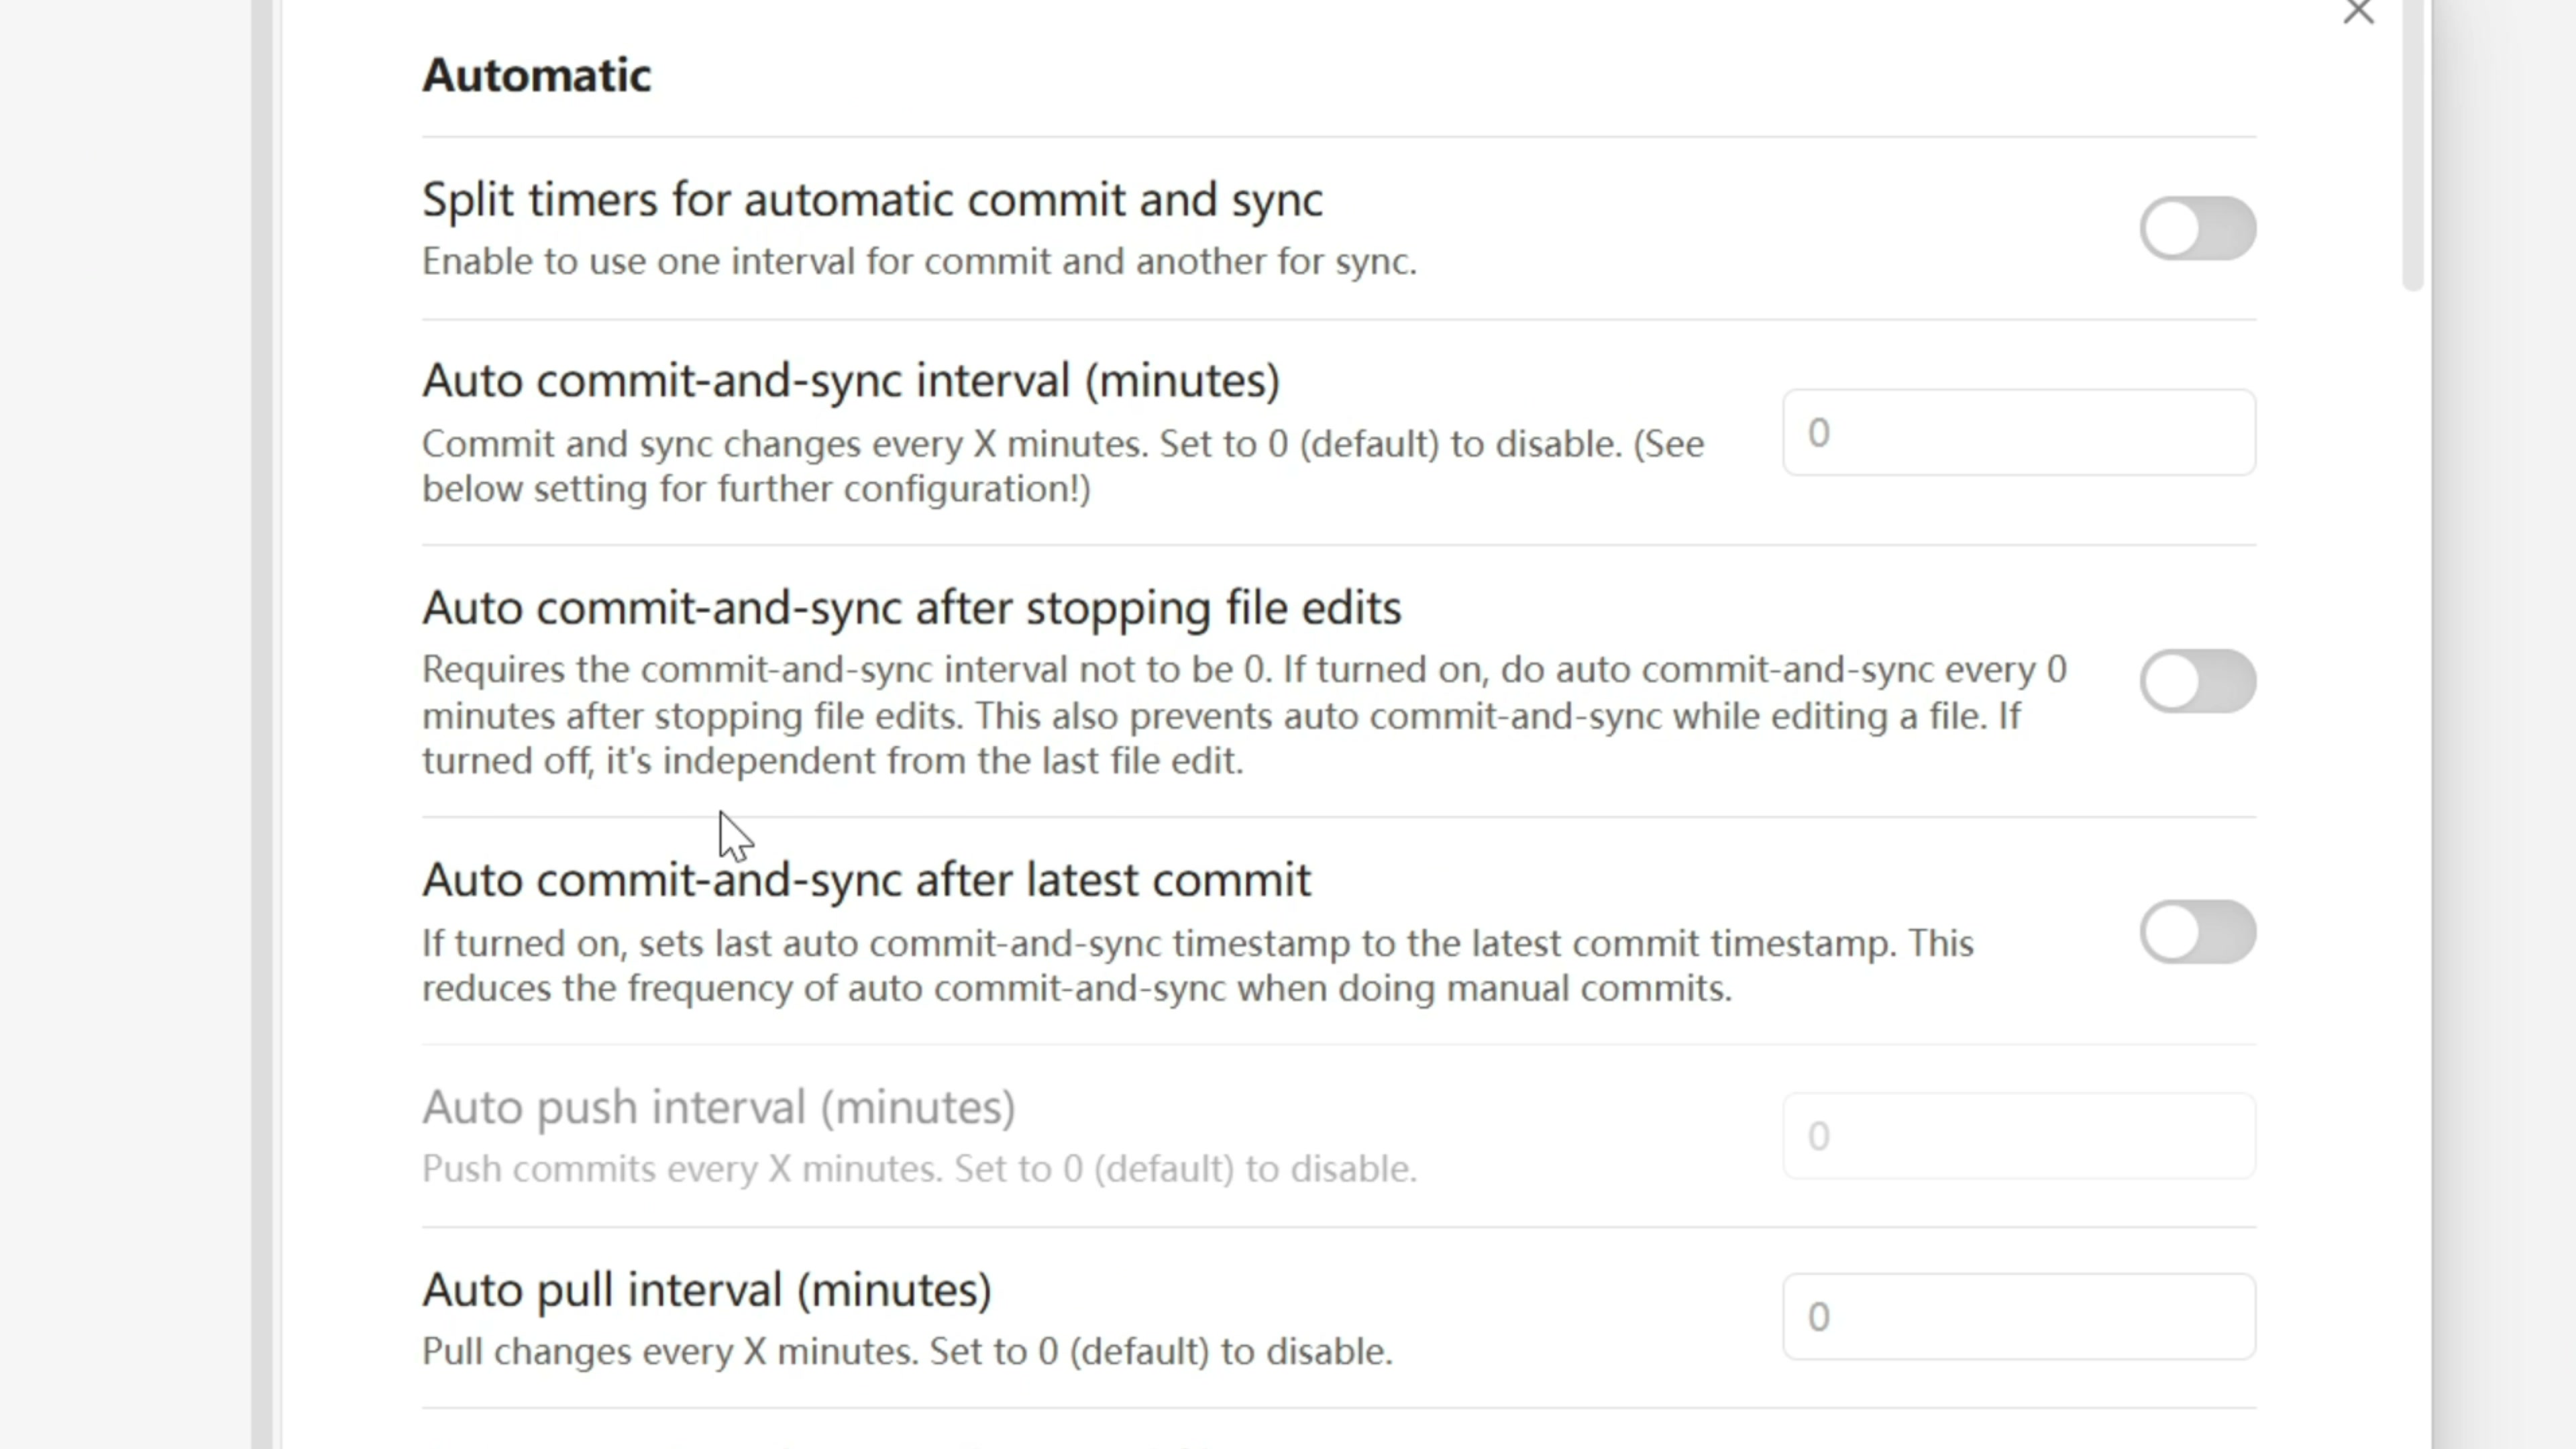2576x1449 pixels.
Task: Click the 'Auto pull interval (minutes)' label
Action: pos(706,1290)
